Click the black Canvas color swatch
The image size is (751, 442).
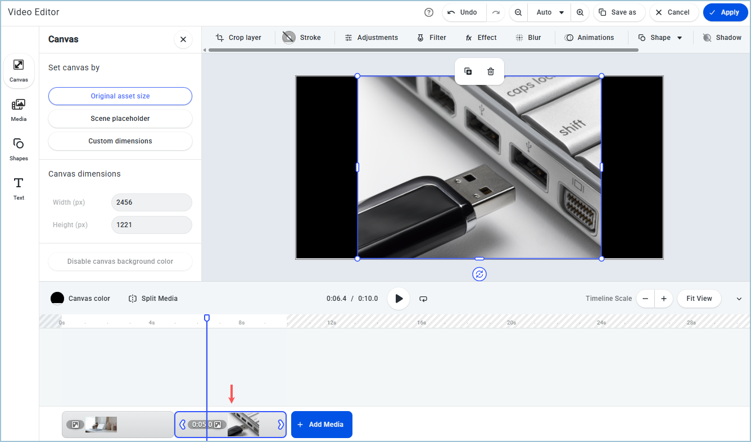pyautogui.click(x=57, y=299)
